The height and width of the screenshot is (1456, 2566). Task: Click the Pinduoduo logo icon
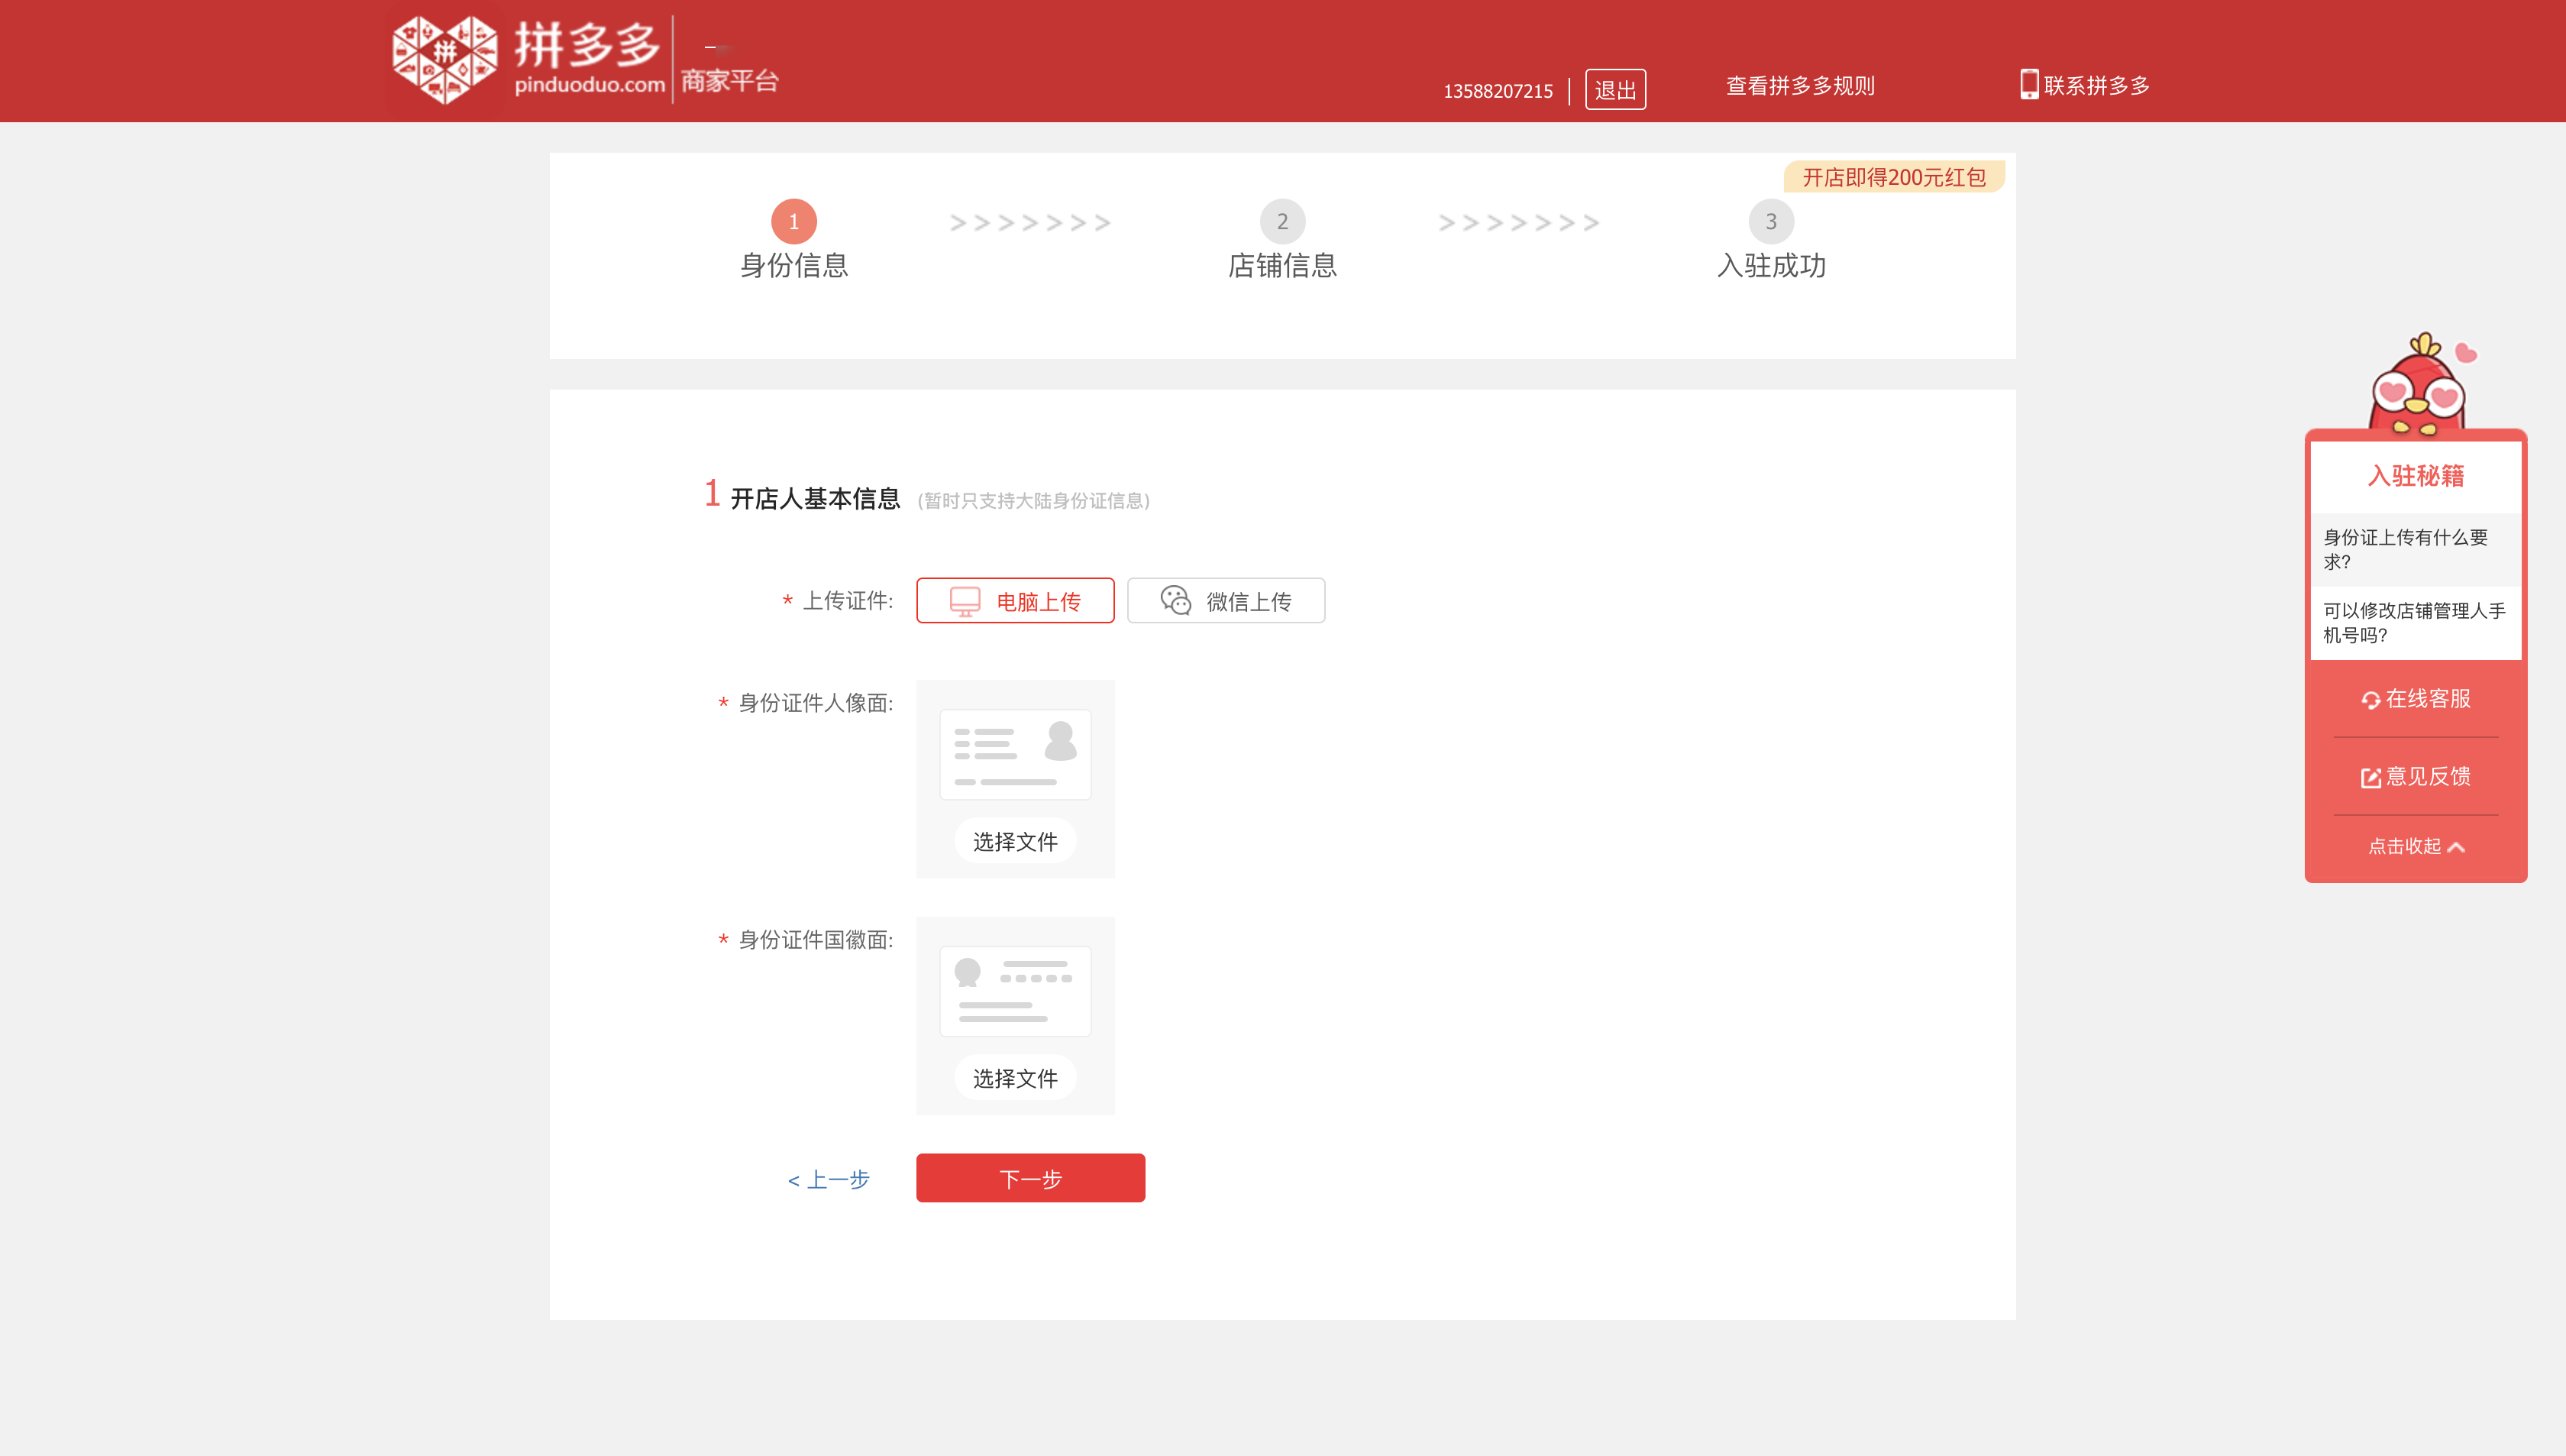(444, 60)
